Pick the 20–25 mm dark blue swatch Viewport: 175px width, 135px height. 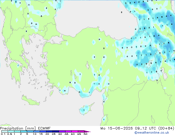pos(49,131)
